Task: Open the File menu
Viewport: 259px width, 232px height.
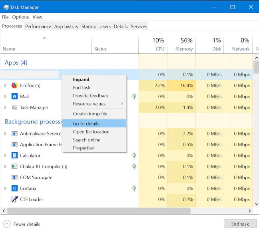Action: pyautogui.click(x=5, y=17)
